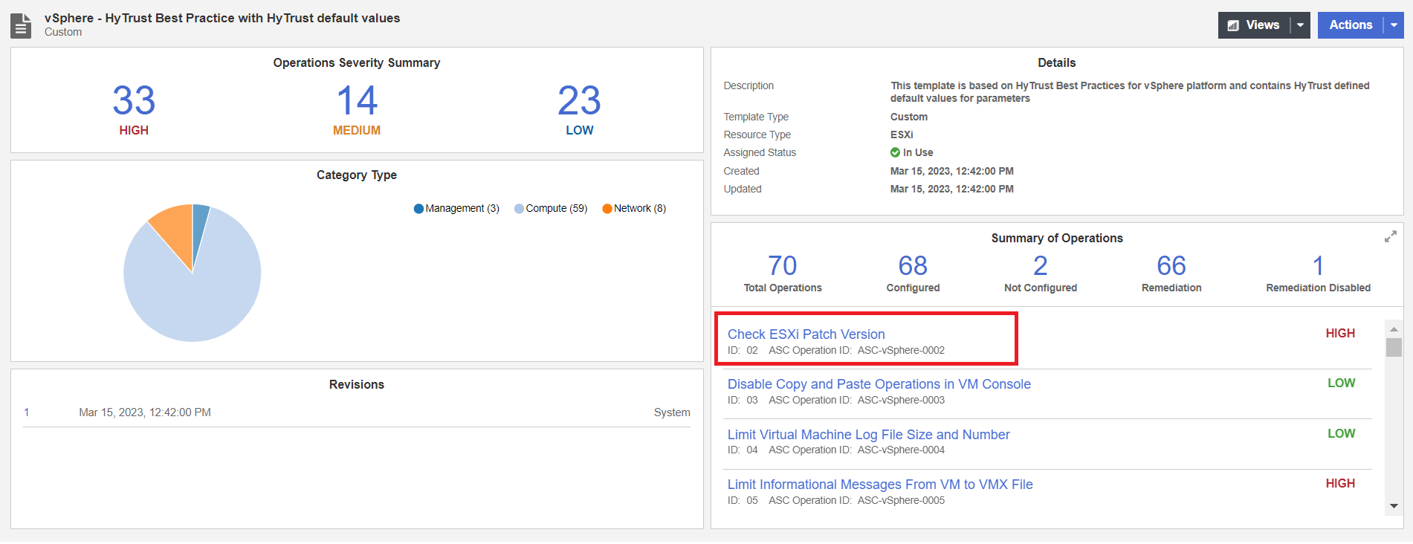This screenshot has width=1413, height=544.
Task: Click the 68 Configured count
Action: click(x=913, y=265)
